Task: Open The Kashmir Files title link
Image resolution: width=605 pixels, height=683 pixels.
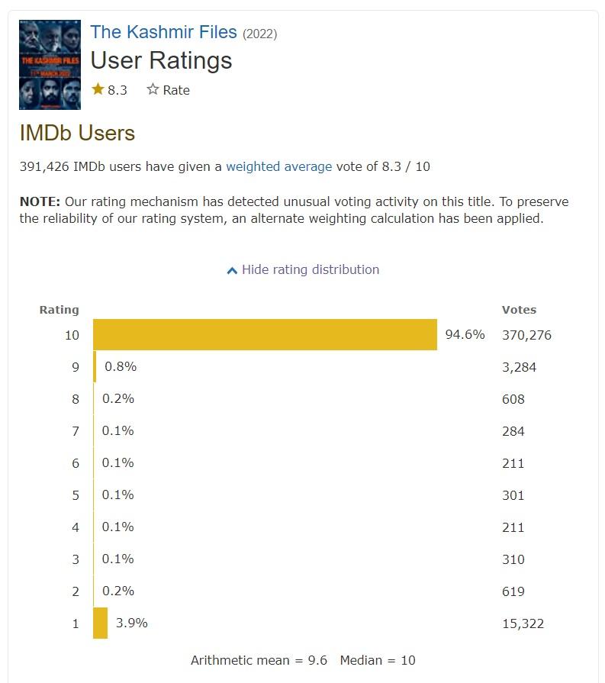Action: tap(164, 32)
